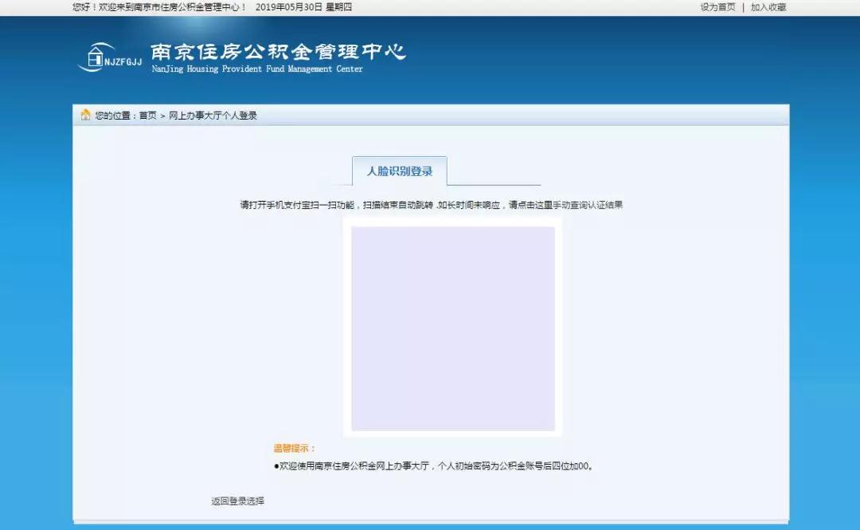The image size is (860, 530).
Task: Click the separator between 设为首页 and 加入收藏
Action: coord(743,7)
